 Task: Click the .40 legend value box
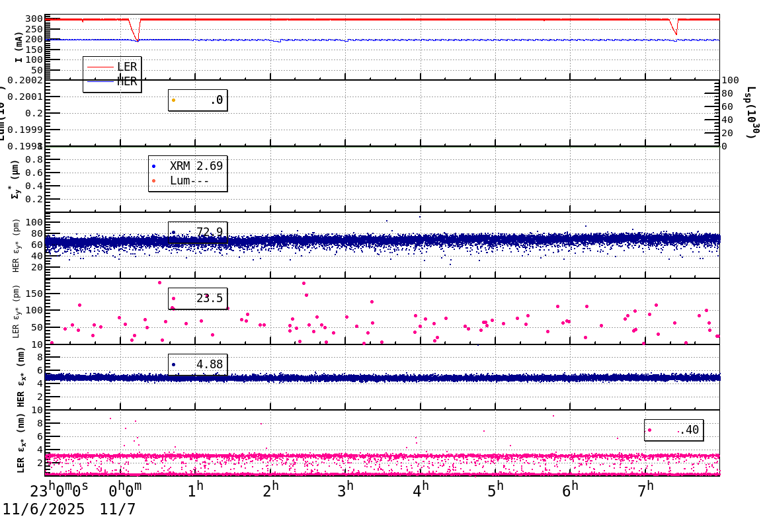click(674, 430)
